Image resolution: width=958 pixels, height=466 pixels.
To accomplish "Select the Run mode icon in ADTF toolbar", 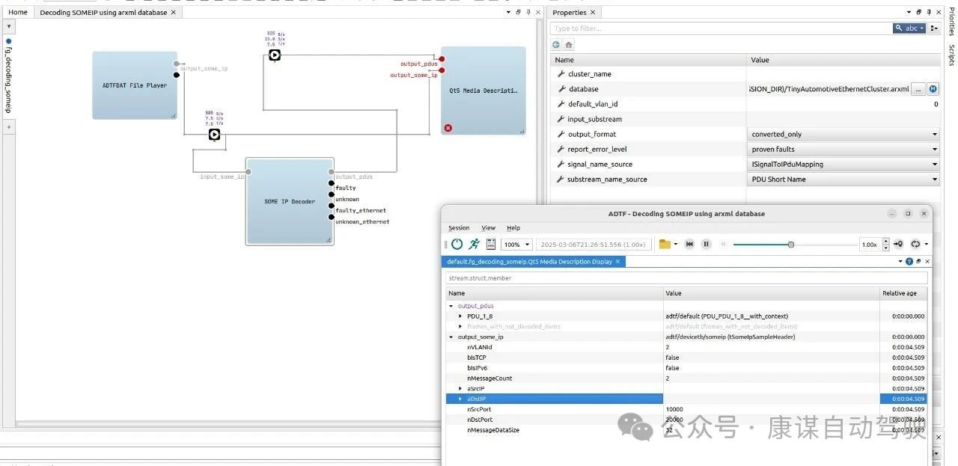I will point(475,244).
